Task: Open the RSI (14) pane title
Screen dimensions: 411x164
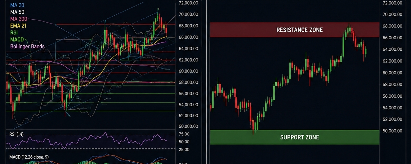Action: pyautogui.click(x=17, y=134)
